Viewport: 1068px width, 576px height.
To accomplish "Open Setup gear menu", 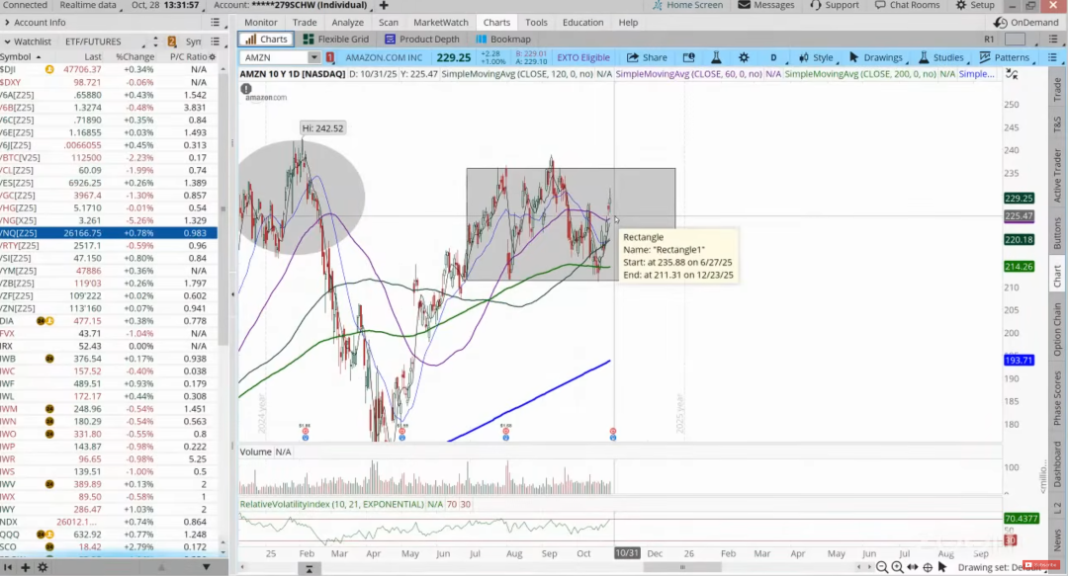I will 975,6.
